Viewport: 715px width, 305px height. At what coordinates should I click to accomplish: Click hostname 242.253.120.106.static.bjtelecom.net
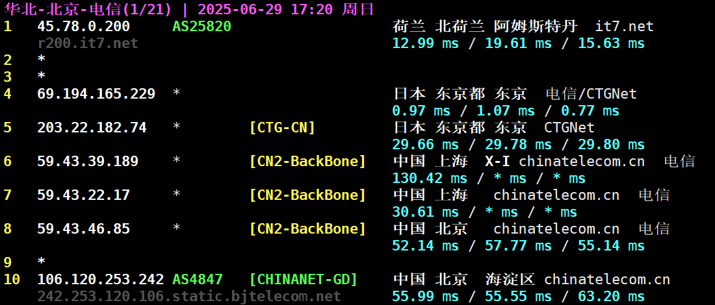pos(189,297)
